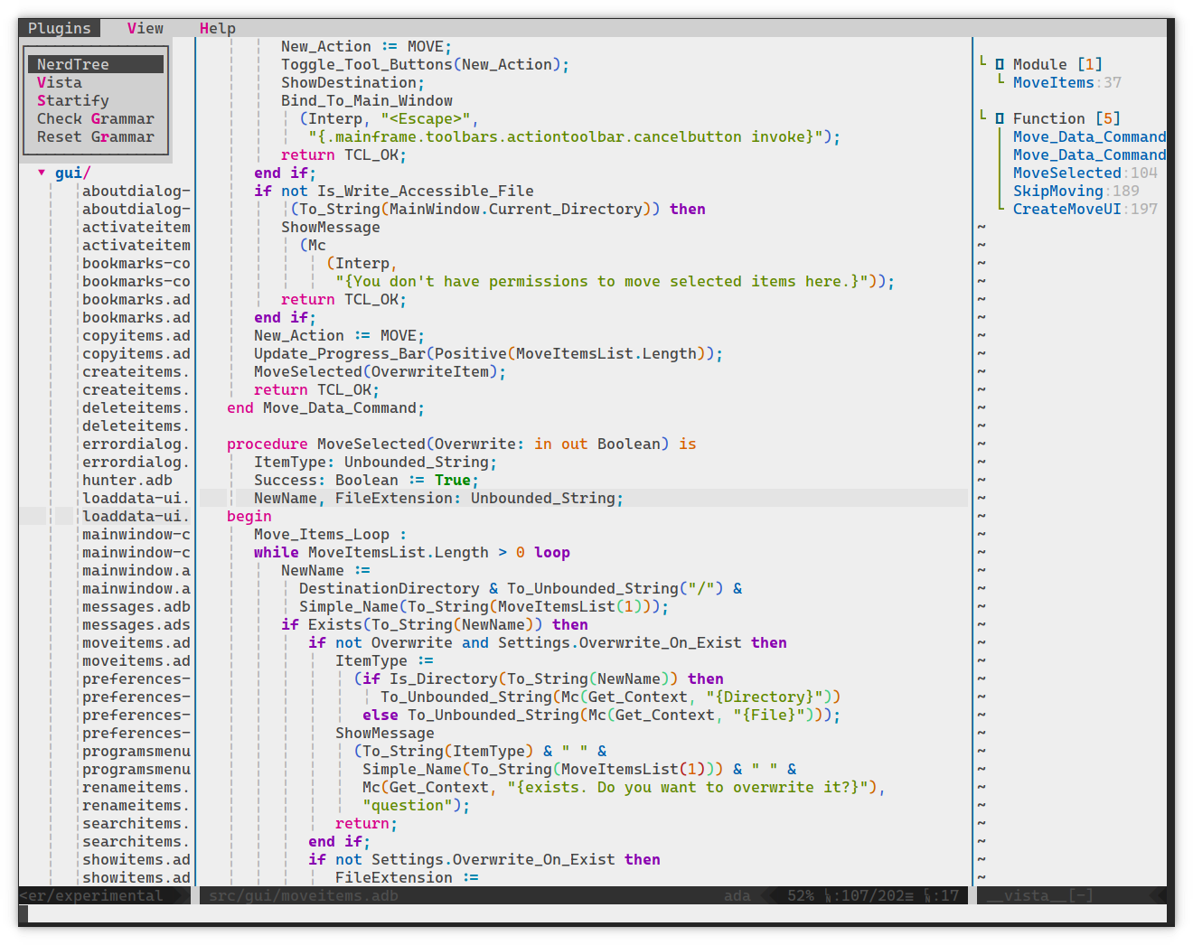Image resolution: width=1193 pixels, height=945 pixels.
Task: Click 'Update_Progress_Bar' call in code
Action: tap(340, 353)
